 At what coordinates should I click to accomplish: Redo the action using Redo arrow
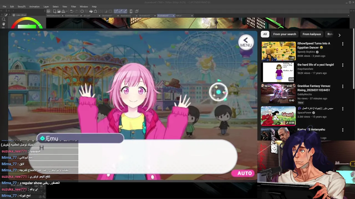[76, 11]
